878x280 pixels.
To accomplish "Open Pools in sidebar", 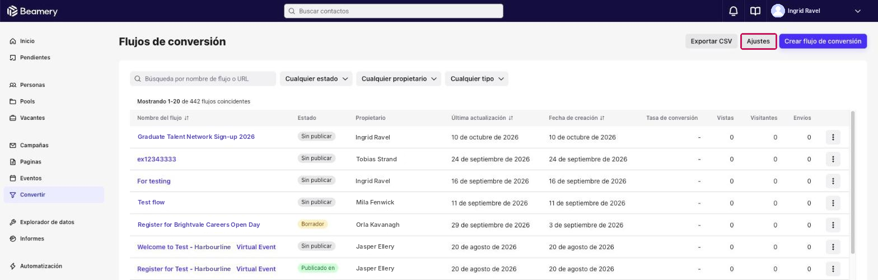I will tap(54, 101).
